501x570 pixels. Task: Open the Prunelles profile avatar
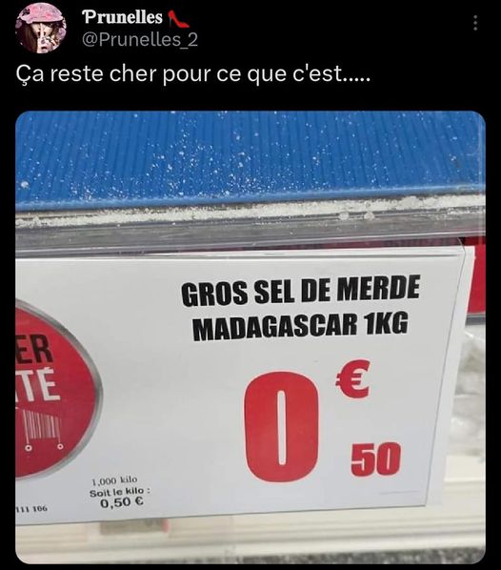click(x=41, y=28)
